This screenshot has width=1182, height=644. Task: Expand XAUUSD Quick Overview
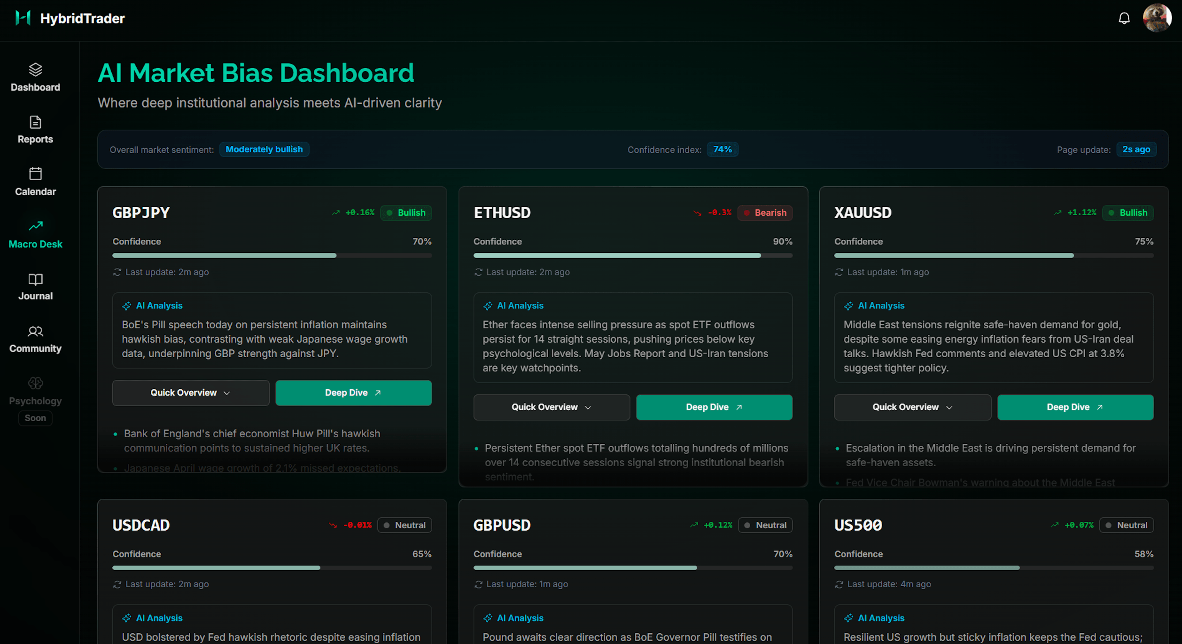912,407
